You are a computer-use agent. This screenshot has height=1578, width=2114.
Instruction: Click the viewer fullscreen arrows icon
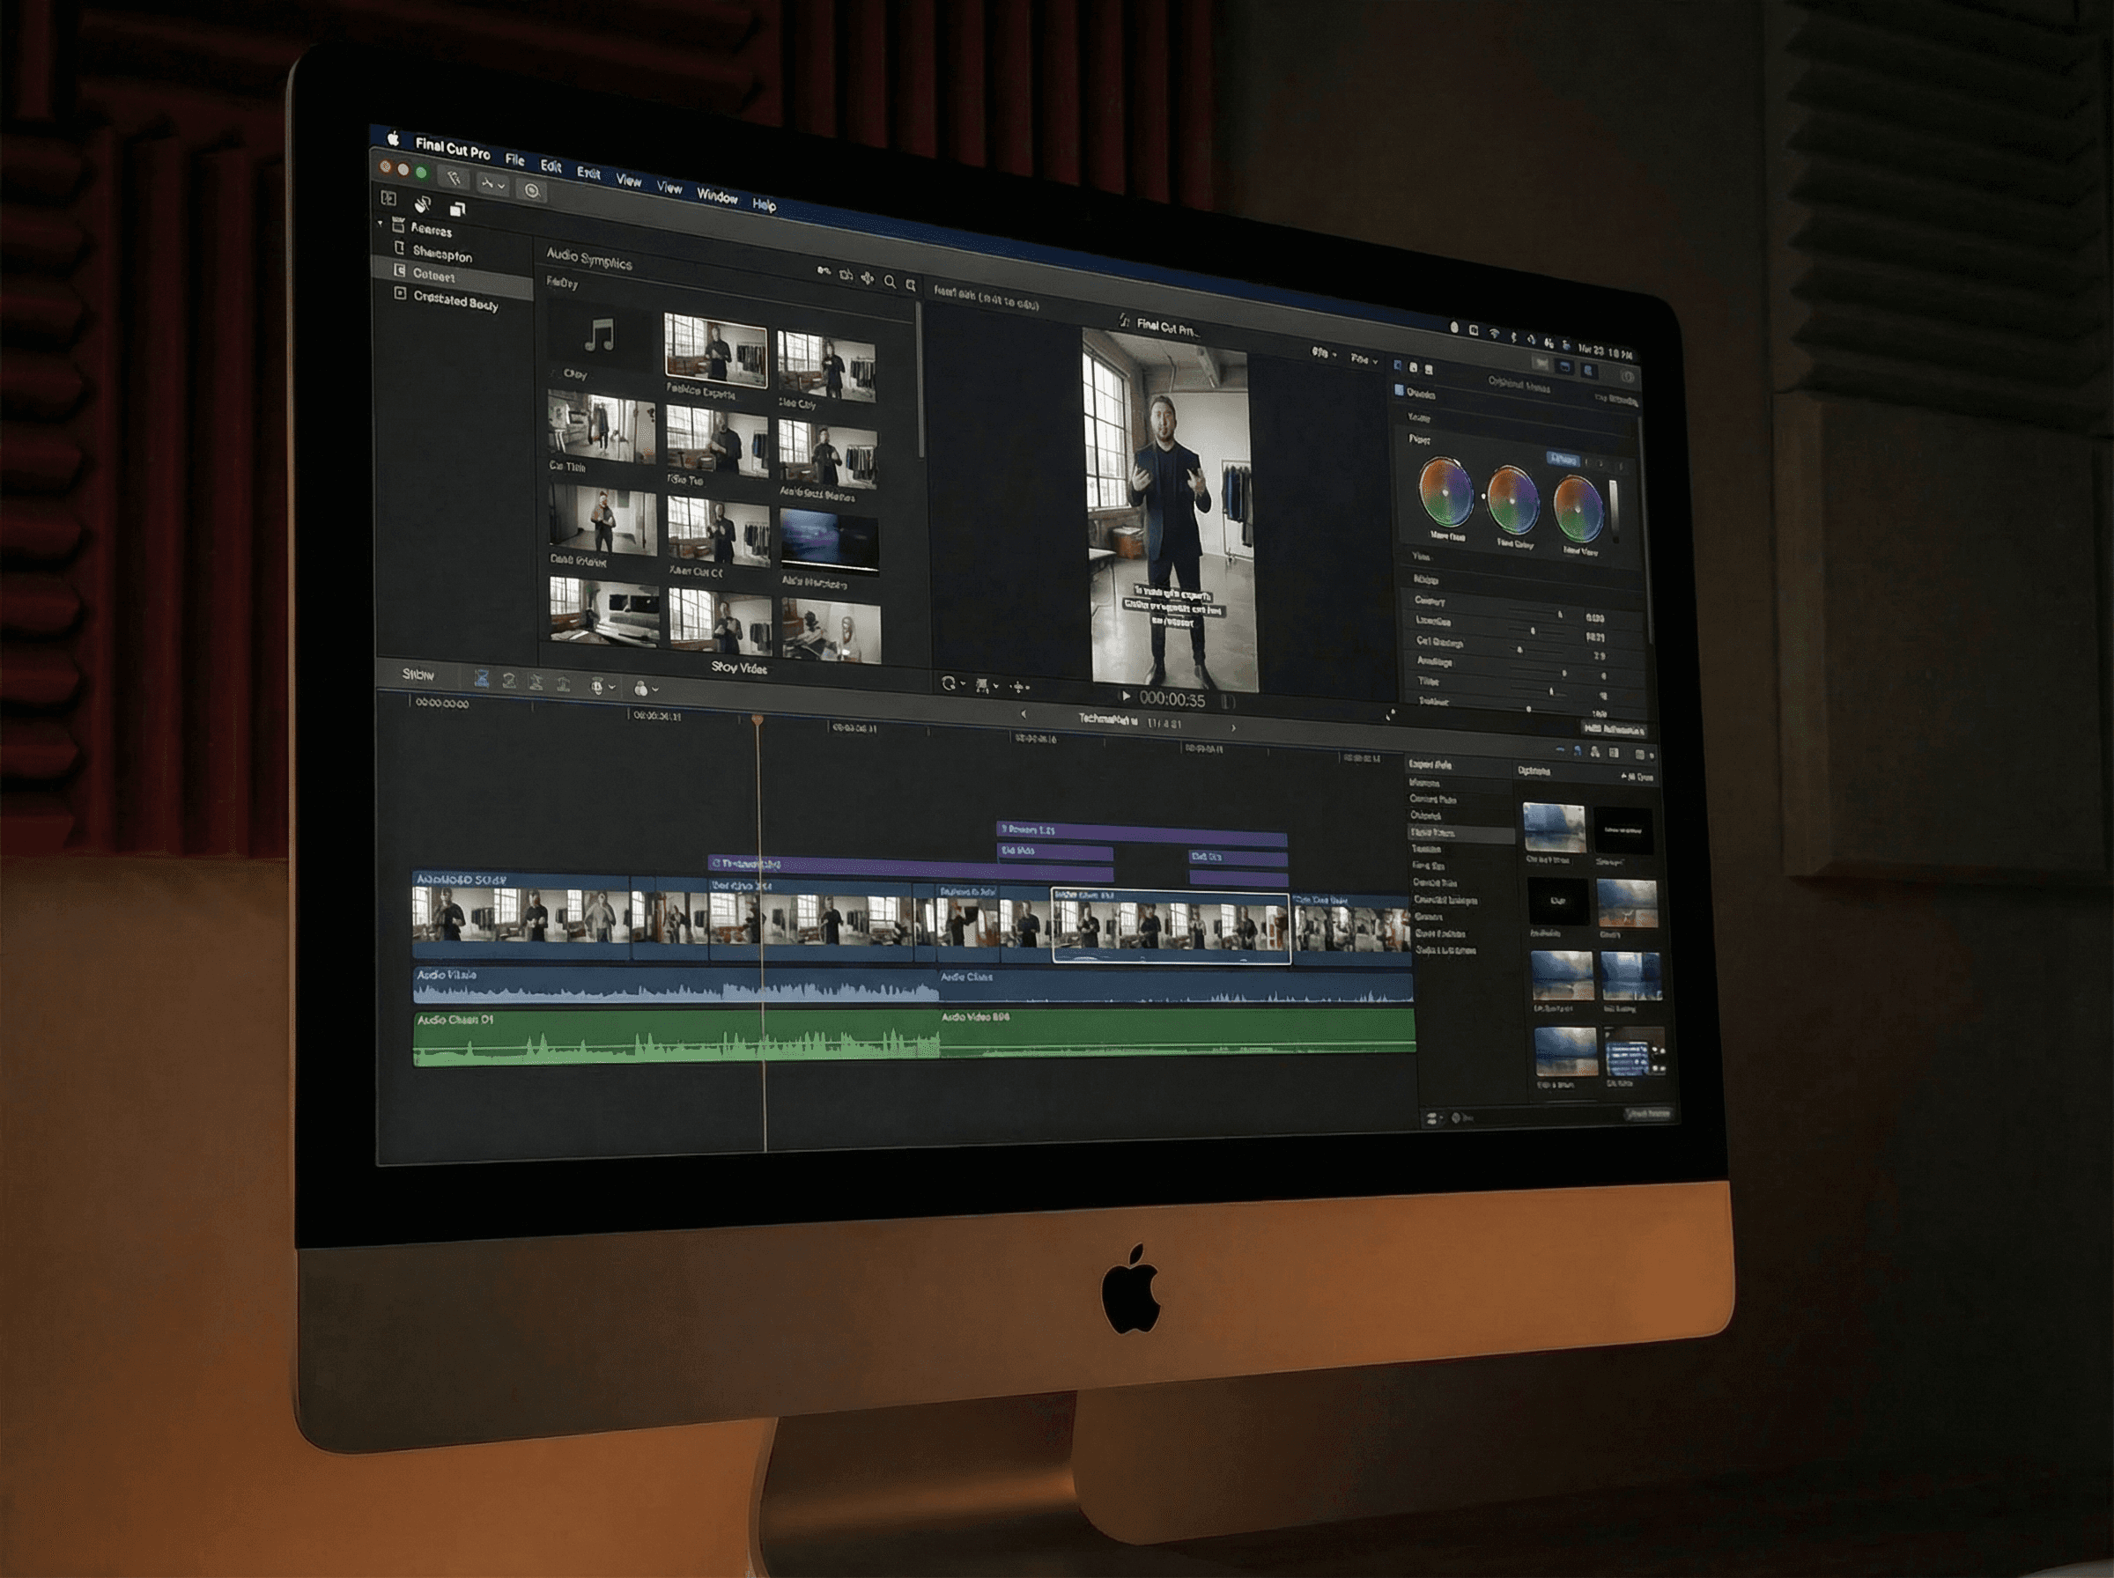tap(1390, 714)
